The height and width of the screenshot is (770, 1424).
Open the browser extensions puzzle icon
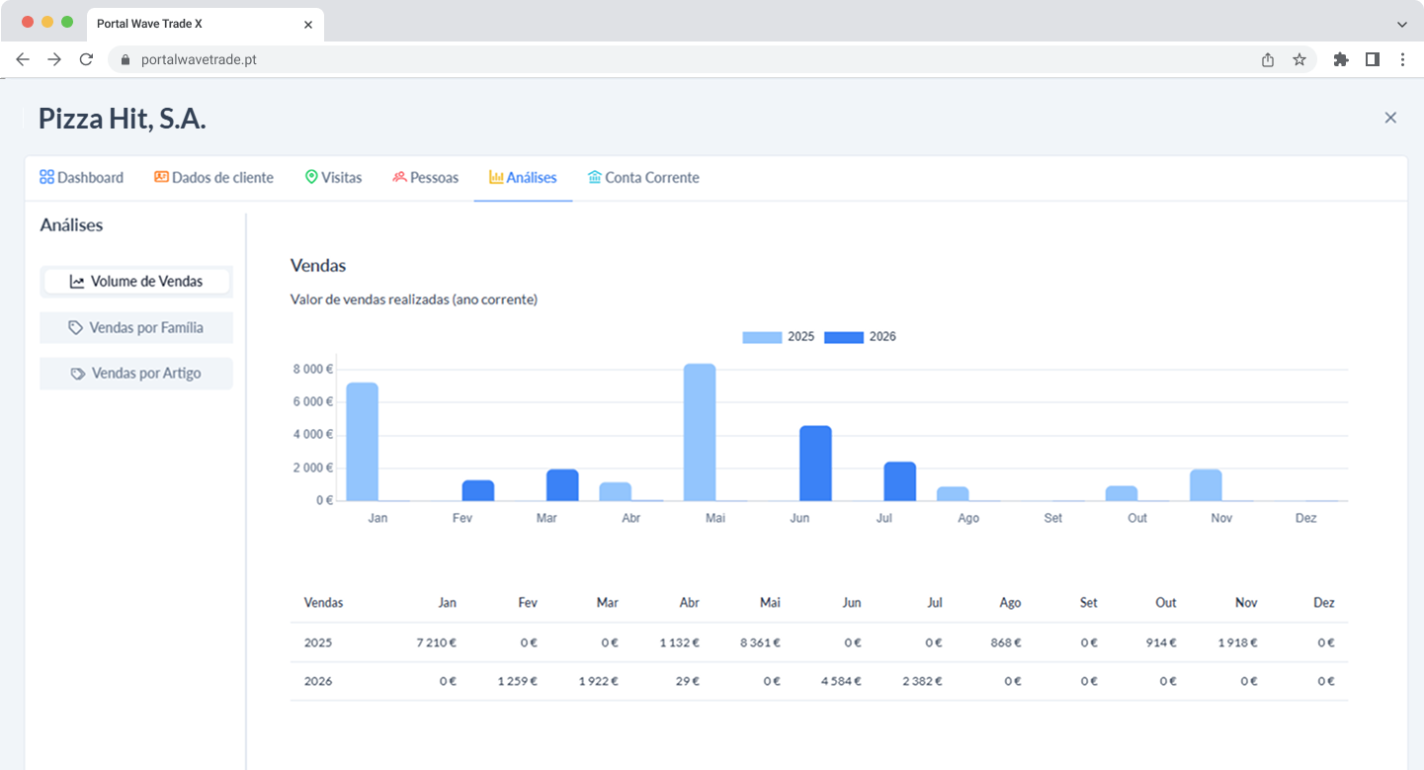pos(1341,59)
